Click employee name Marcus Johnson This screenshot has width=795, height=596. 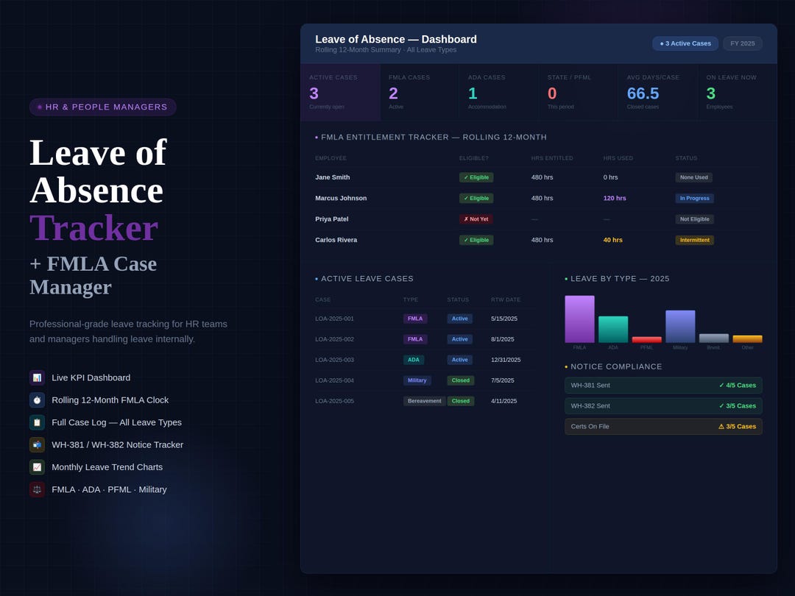(x=341, y=198)
